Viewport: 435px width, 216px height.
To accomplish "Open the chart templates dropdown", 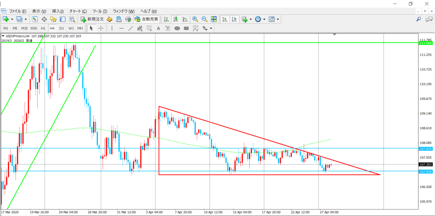I will tap(278, 19).
